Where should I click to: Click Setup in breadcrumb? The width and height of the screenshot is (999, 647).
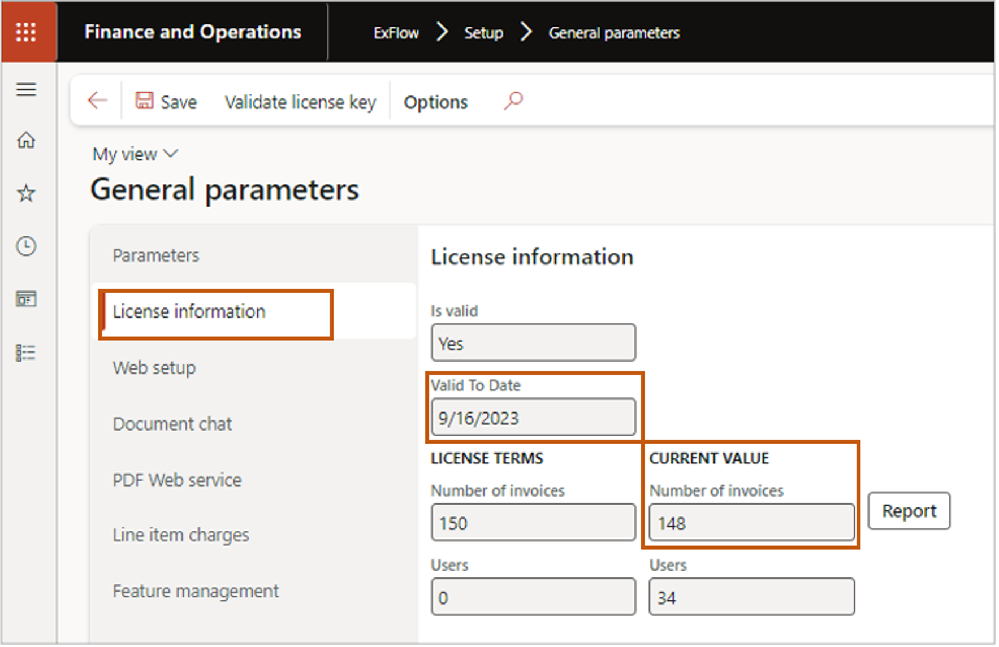483,33
